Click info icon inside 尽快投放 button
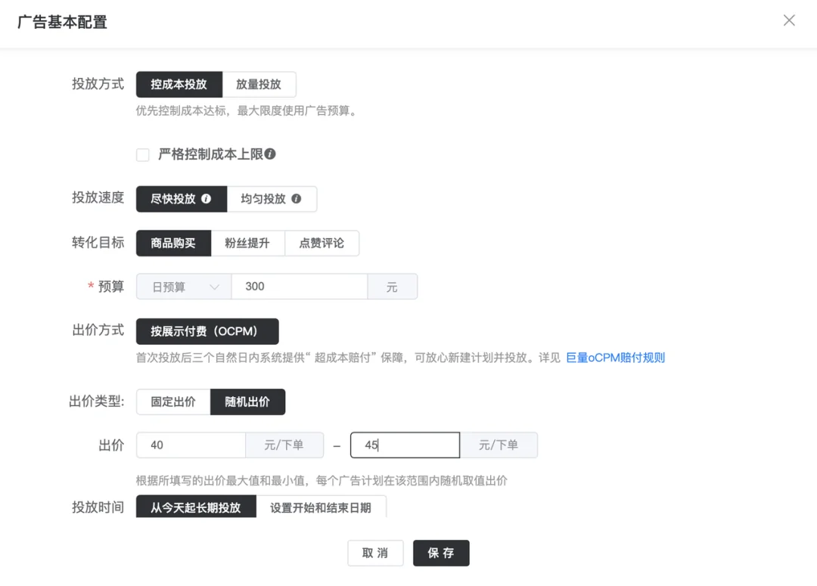The image size is (817, 586). click(207, 198)
